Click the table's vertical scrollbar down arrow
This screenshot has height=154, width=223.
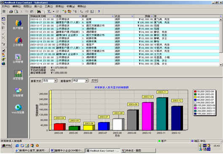(x=221, y=65)
